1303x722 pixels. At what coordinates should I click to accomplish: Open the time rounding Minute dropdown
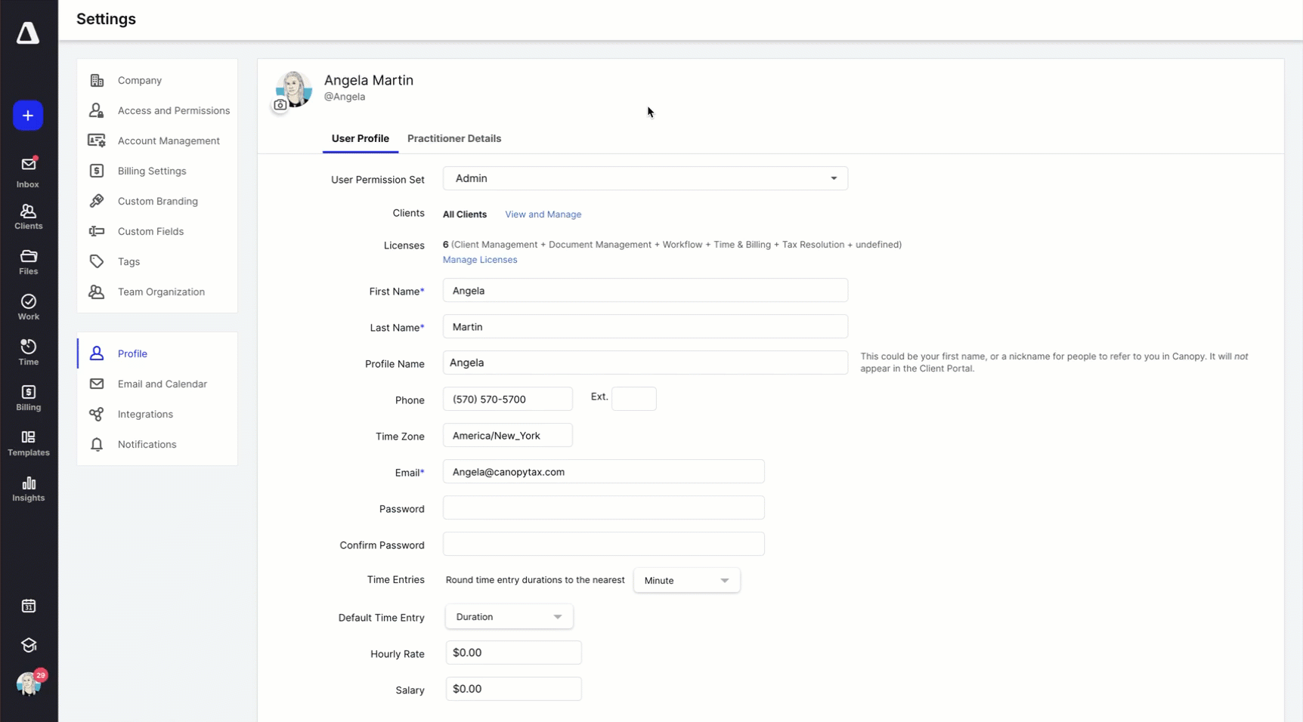pyautogui.click(x=686, y=580)
